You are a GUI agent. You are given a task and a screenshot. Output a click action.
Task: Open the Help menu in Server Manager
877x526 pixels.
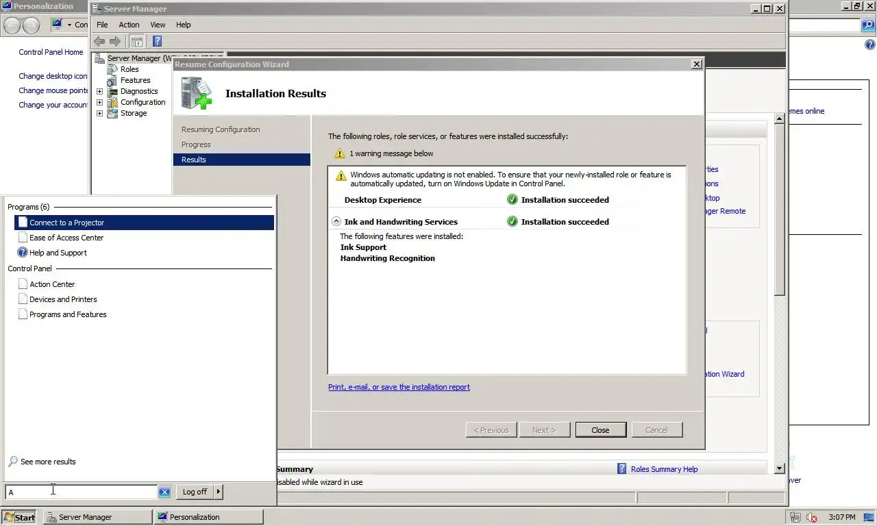click(183, 25)
